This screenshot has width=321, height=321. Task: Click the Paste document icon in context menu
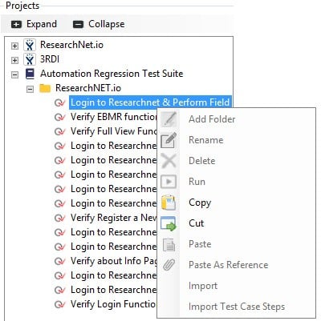[169, 244]
